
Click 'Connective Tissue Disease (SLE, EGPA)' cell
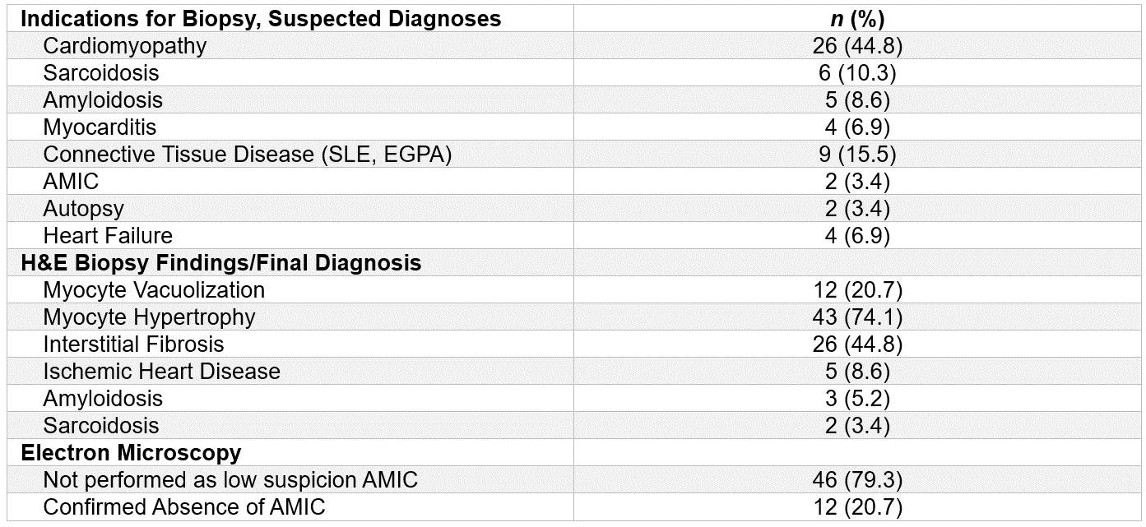(248, 155)
